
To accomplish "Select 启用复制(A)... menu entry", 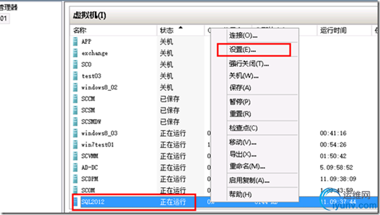I will pos(249,180).
